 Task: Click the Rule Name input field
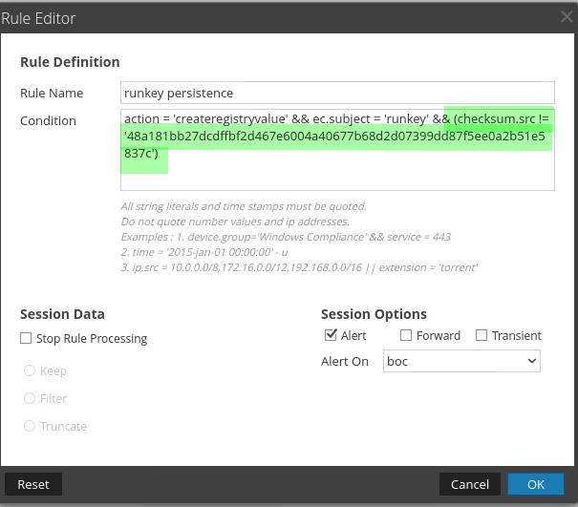click(x=338, y=93)
